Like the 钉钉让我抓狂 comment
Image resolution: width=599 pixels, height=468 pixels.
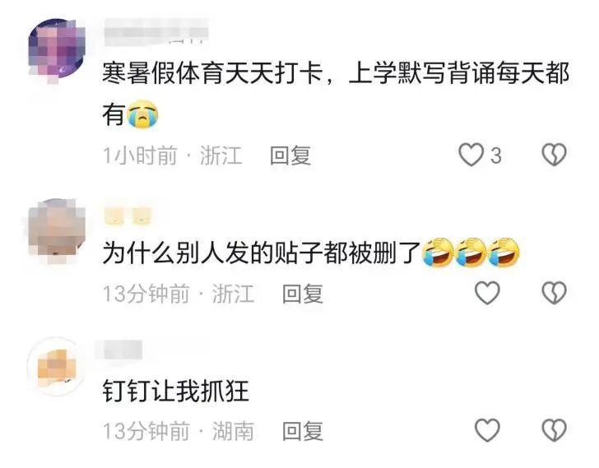pos(487,430)
